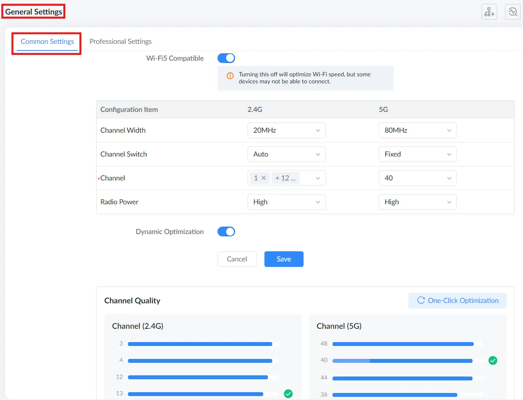The height and width of the screenshot is (400, 523).
Task: Click the '+ 12 ...' channel tag
Action: point(286,178)
